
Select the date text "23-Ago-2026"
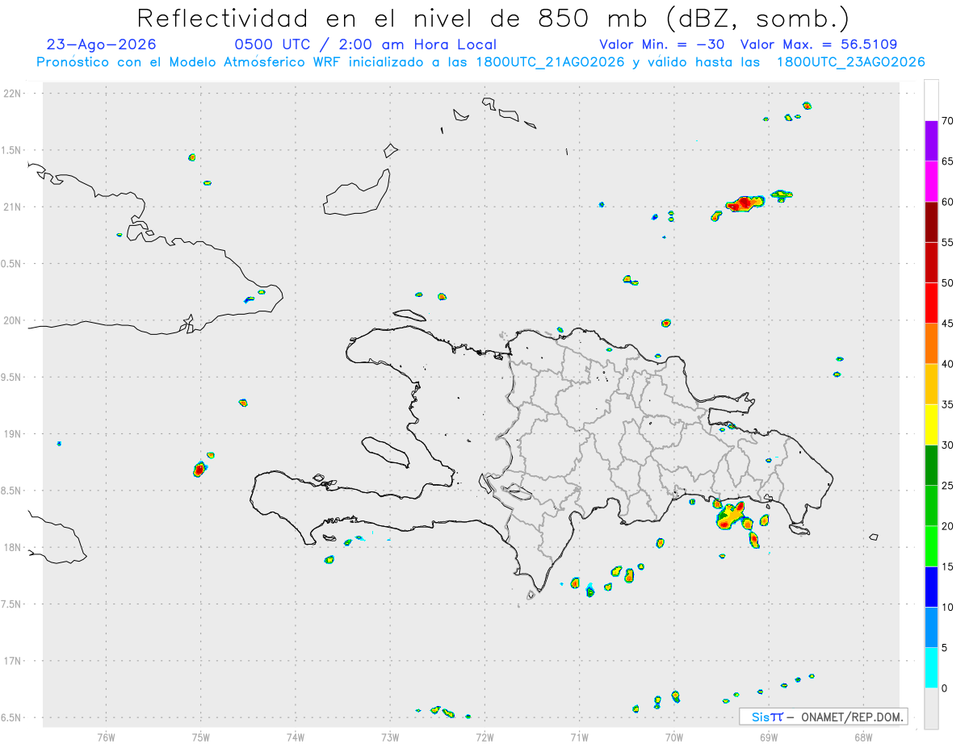click(102, 44)
